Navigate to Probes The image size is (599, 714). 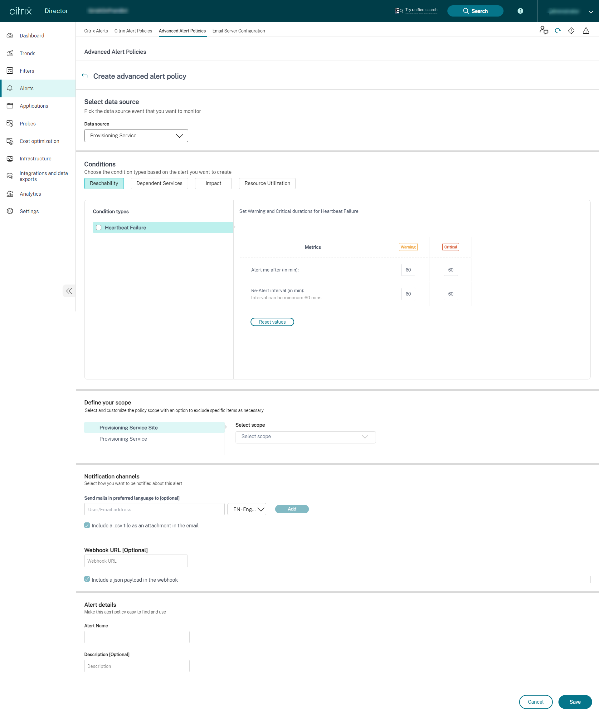pos(27,123)
